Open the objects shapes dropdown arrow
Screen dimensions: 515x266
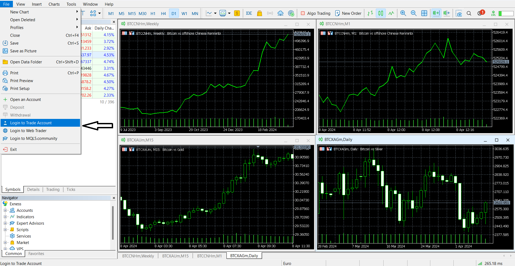(x=99, y=13)
